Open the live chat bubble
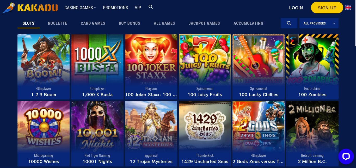Viewport: 356px width, 168px height. tap(346, 156)
